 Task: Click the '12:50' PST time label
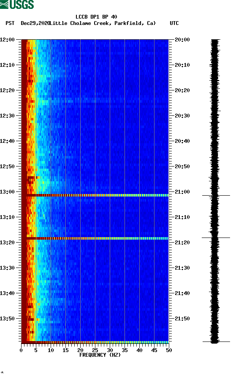8,167
